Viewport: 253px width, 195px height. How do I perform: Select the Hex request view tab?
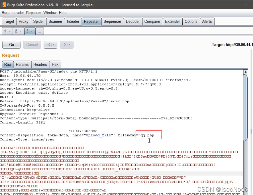55,65
